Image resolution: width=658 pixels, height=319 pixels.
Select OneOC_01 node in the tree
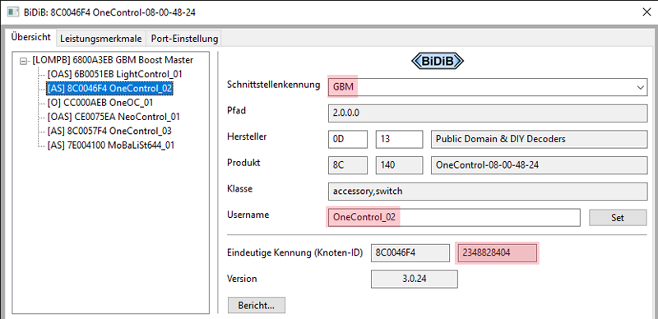(x=100, y=103)
